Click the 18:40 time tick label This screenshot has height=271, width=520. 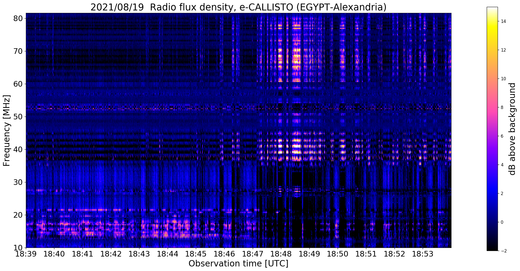[x=54, y=254]
